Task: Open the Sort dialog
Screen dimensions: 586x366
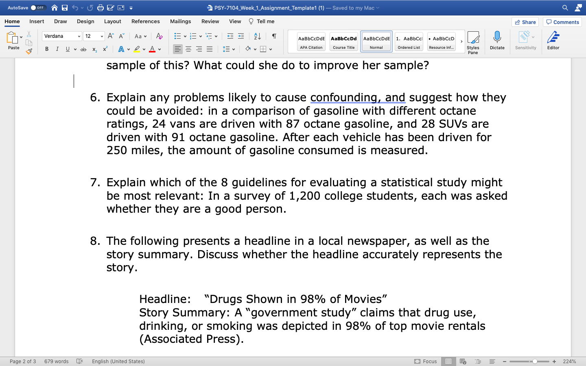Action: [257, 36]
